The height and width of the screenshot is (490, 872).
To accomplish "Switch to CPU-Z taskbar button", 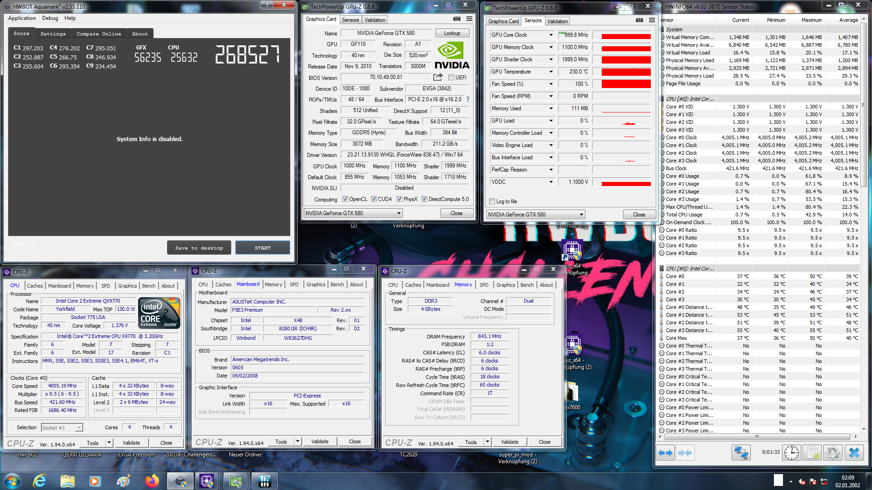I will coord(207,481).
